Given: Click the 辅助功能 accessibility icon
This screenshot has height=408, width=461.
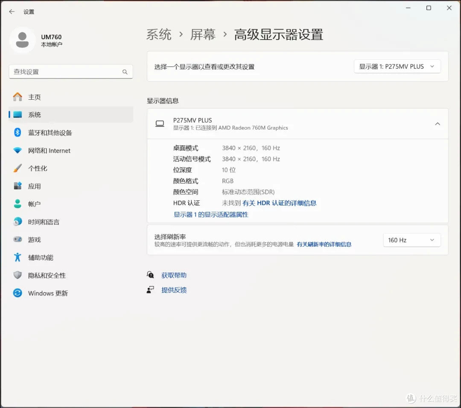Looking at the screenshot, I should coord(18,258).
